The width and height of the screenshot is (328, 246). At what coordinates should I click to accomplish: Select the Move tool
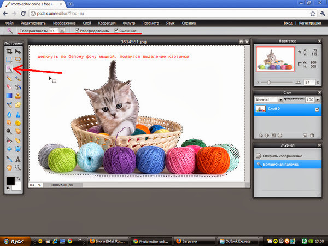coord(18,51)
